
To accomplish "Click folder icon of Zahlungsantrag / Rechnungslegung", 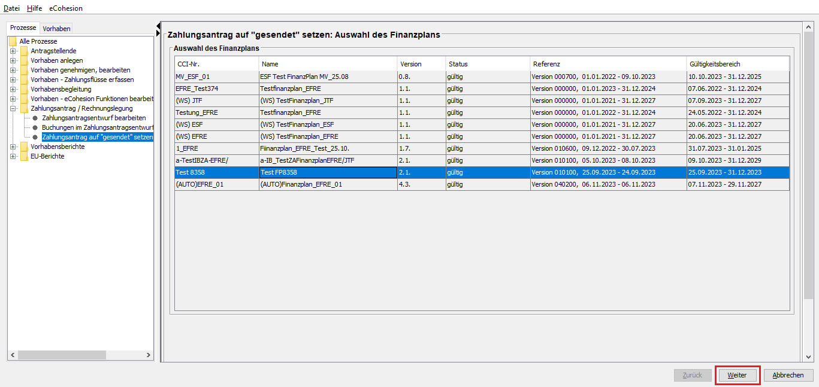I will 24,108.
